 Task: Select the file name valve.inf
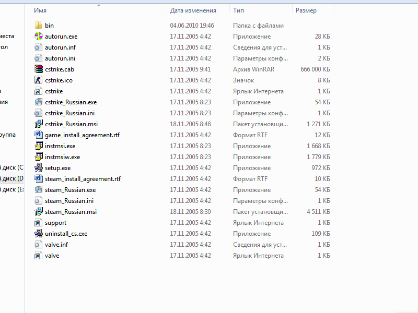pyautogui.click(x=56, y=244)
